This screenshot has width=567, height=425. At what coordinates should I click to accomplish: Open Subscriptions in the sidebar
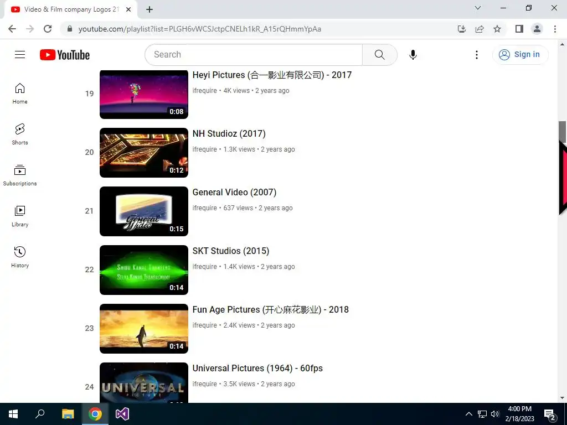(x=20, y=175)
